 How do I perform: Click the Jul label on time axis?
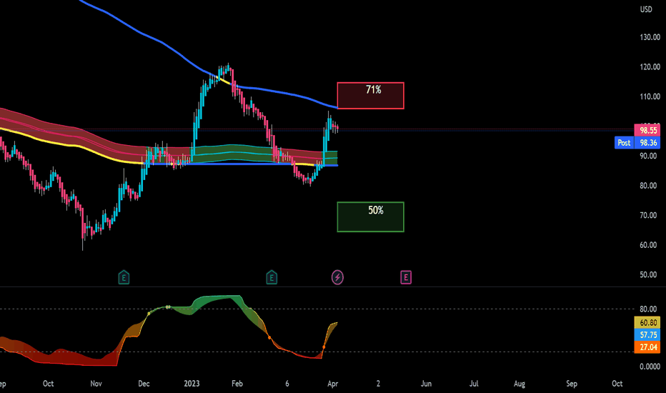[474, 384]
